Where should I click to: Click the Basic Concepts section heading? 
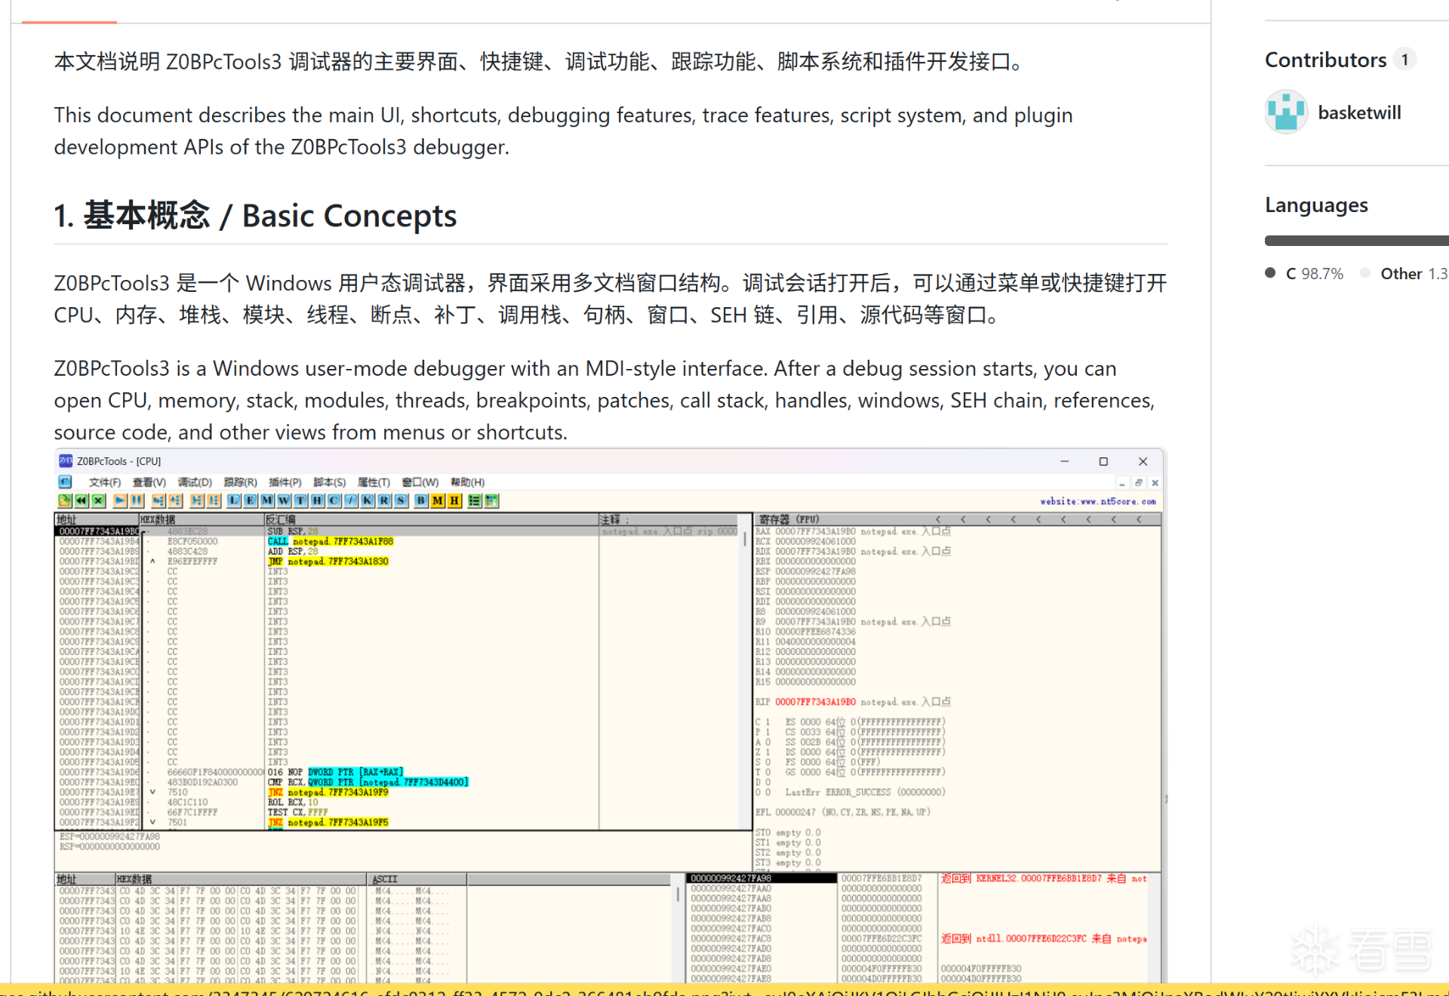pos(255,216)
